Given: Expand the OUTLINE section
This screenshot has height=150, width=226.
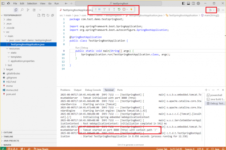Looking at the screenshot, I should [9, 132].
